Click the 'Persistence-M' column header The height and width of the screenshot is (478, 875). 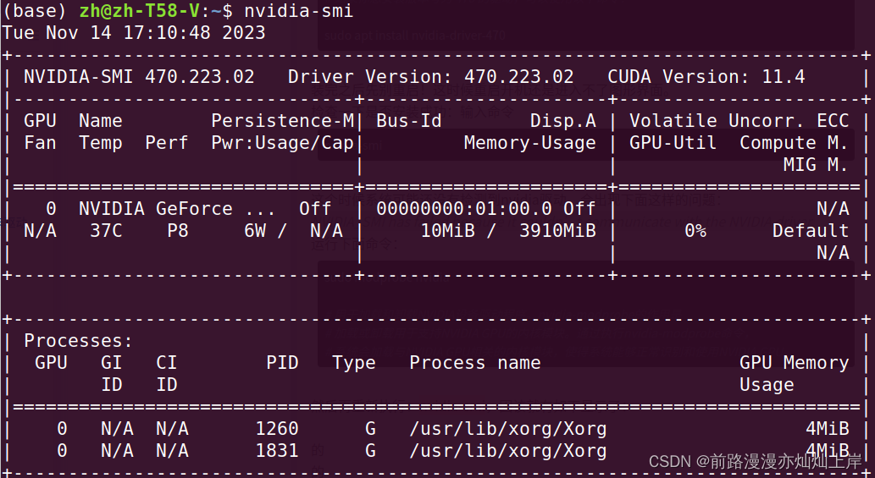282,120
